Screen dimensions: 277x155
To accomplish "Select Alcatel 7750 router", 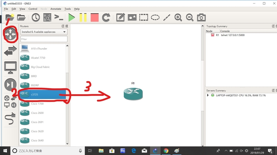I will (42, 58).
